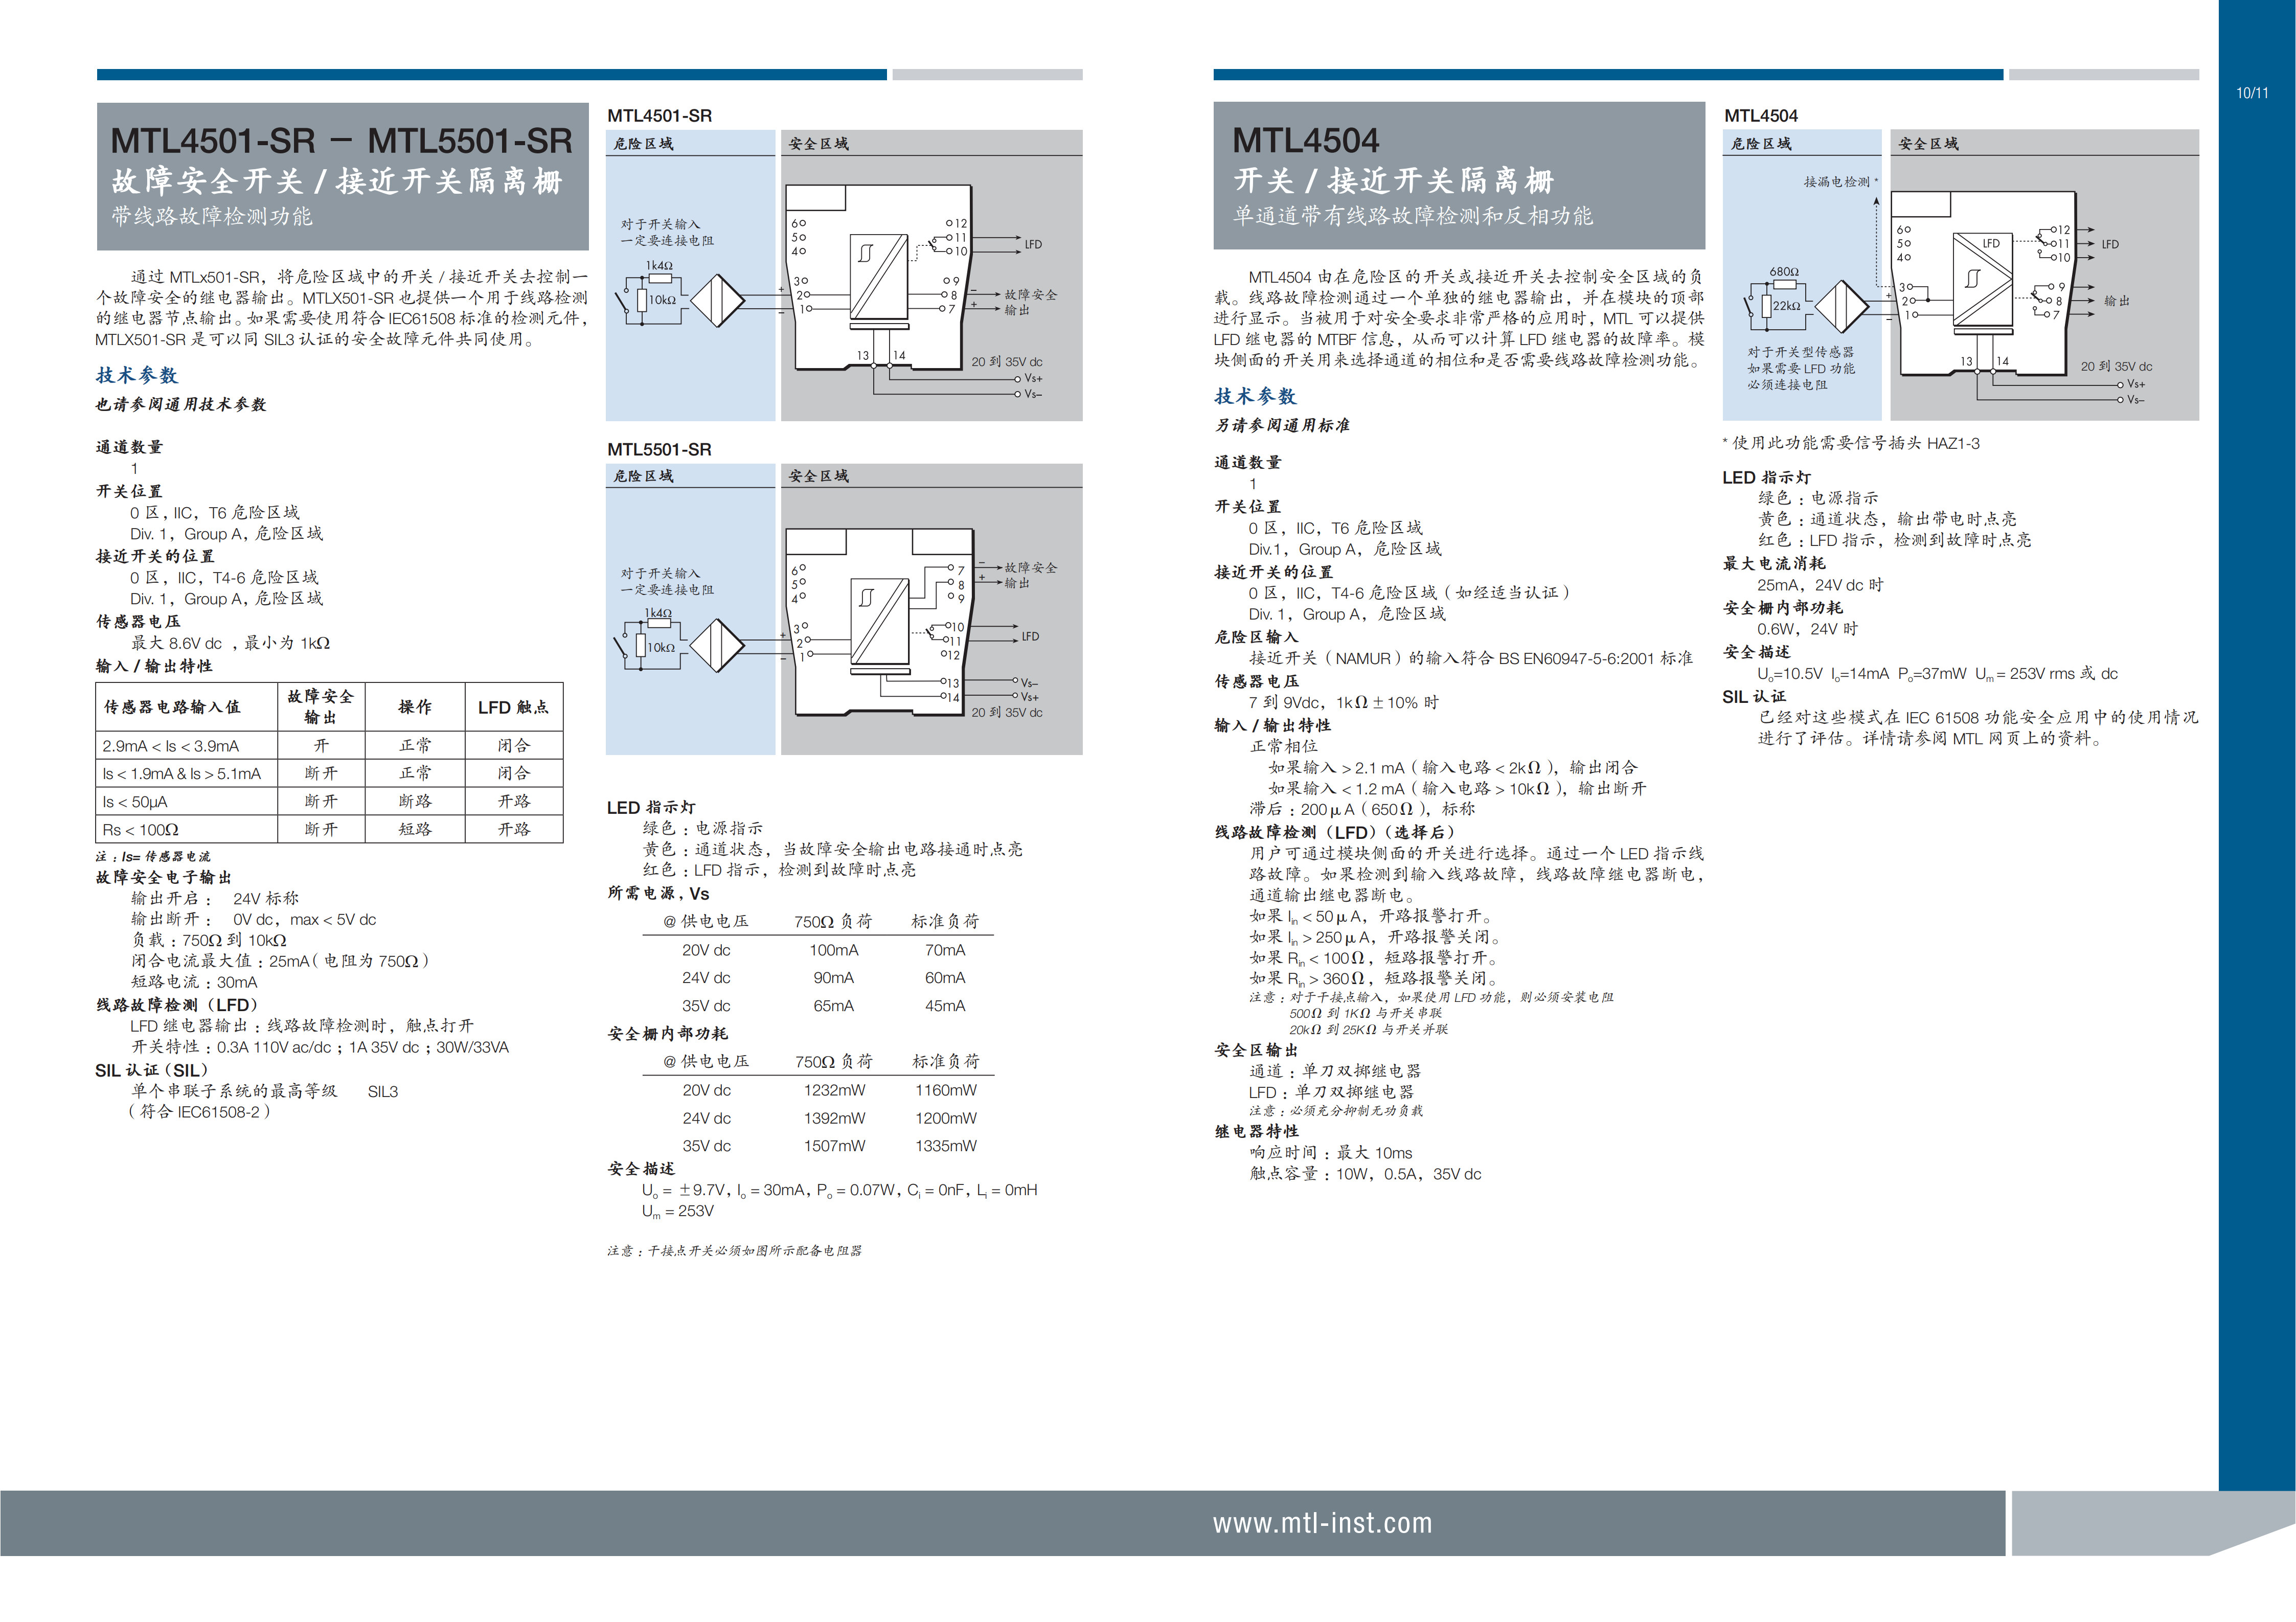
Task: Click the 'LFD 触点' table column header
Action: (x=513, y=707)
